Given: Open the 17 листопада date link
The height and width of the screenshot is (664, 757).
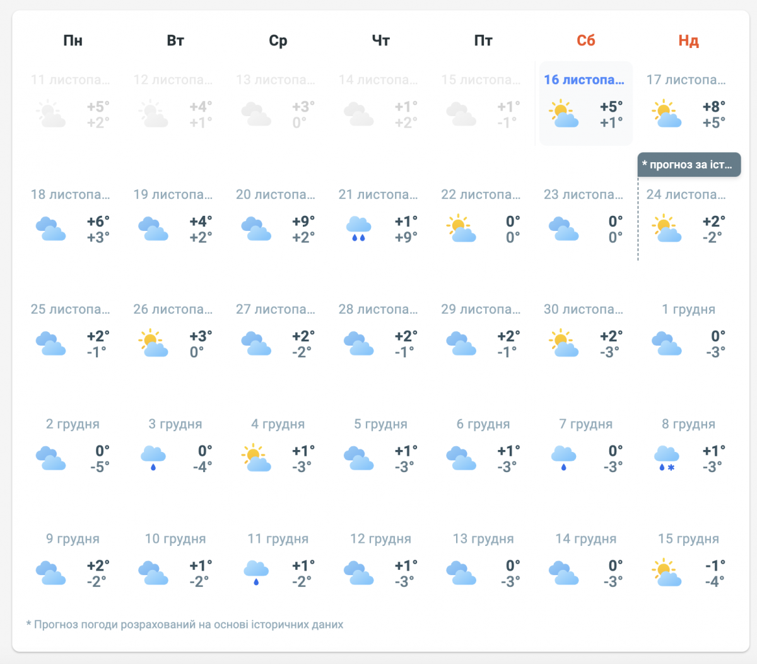Looking at the screenshot, I should pyautogui.click(x=686, y=80).
